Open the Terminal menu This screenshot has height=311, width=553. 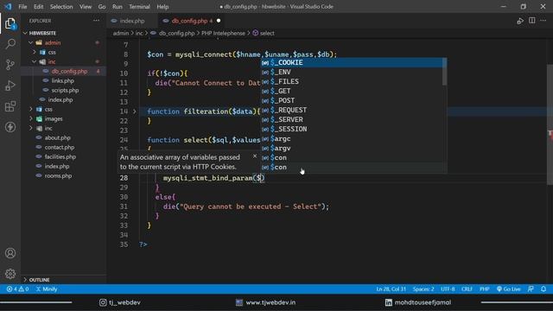[x=139, y=7]
